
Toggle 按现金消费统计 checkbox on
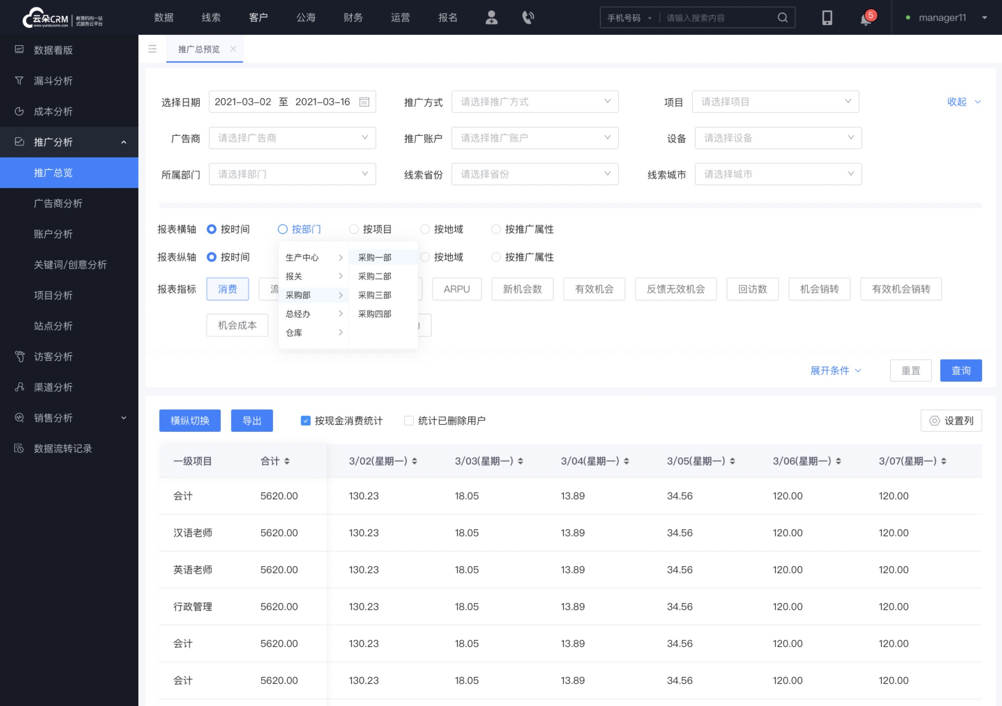pos(305,421)
